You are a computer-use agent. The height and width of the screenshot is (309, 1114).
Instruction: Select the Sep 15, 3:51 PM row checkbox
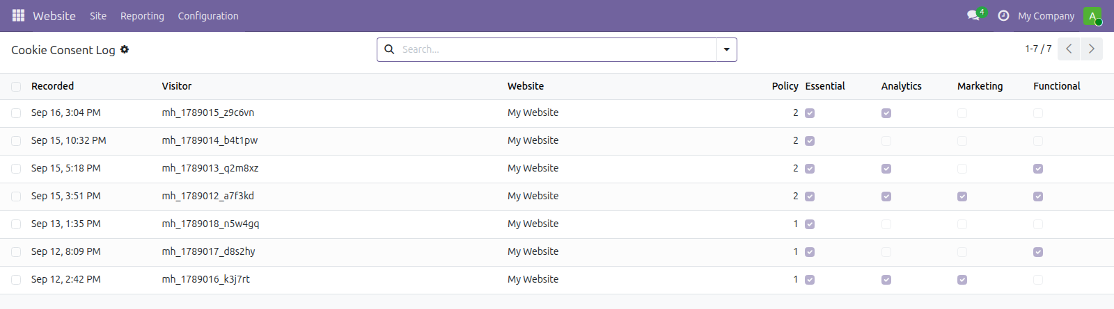pos(16,197)
